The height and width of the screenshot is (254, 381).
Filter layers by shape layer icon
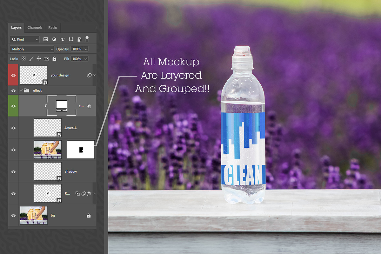pos(71,39)
